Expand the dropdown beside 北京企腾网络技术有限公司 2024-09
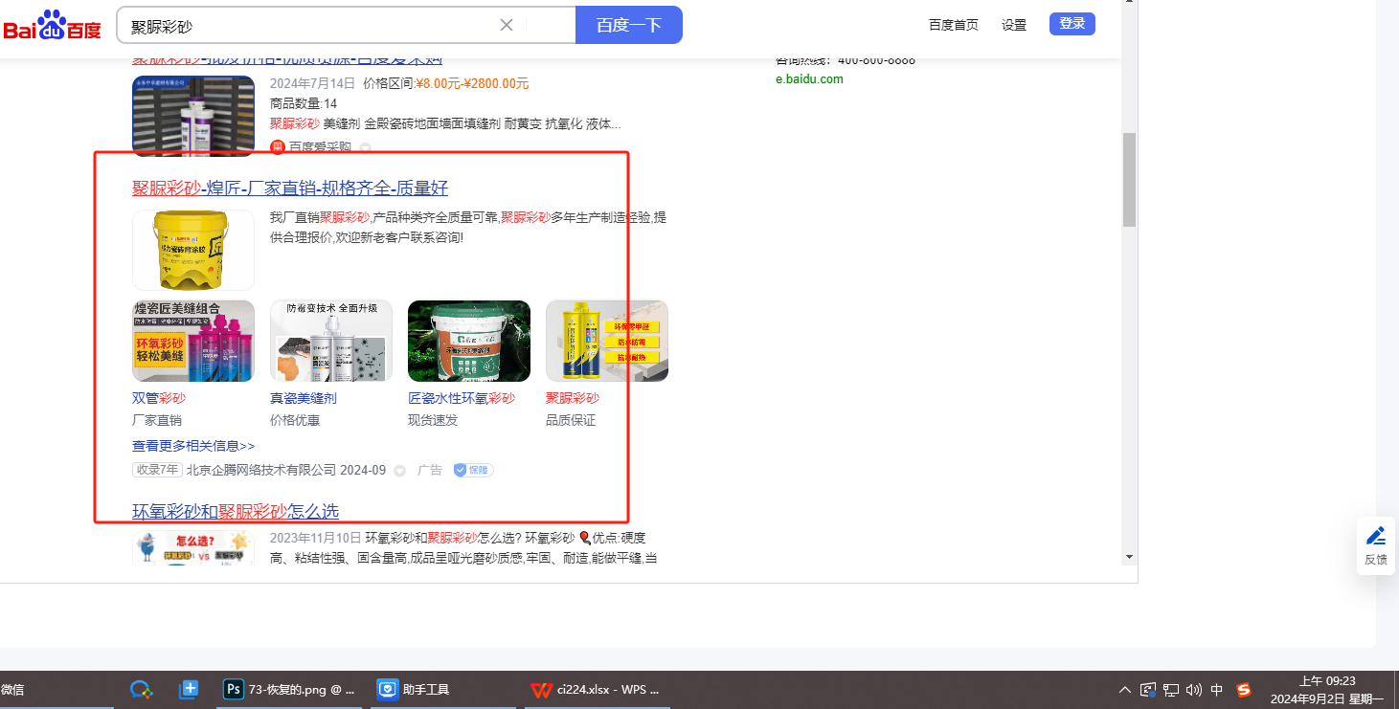1399x709 pixels. pos(400,471)
